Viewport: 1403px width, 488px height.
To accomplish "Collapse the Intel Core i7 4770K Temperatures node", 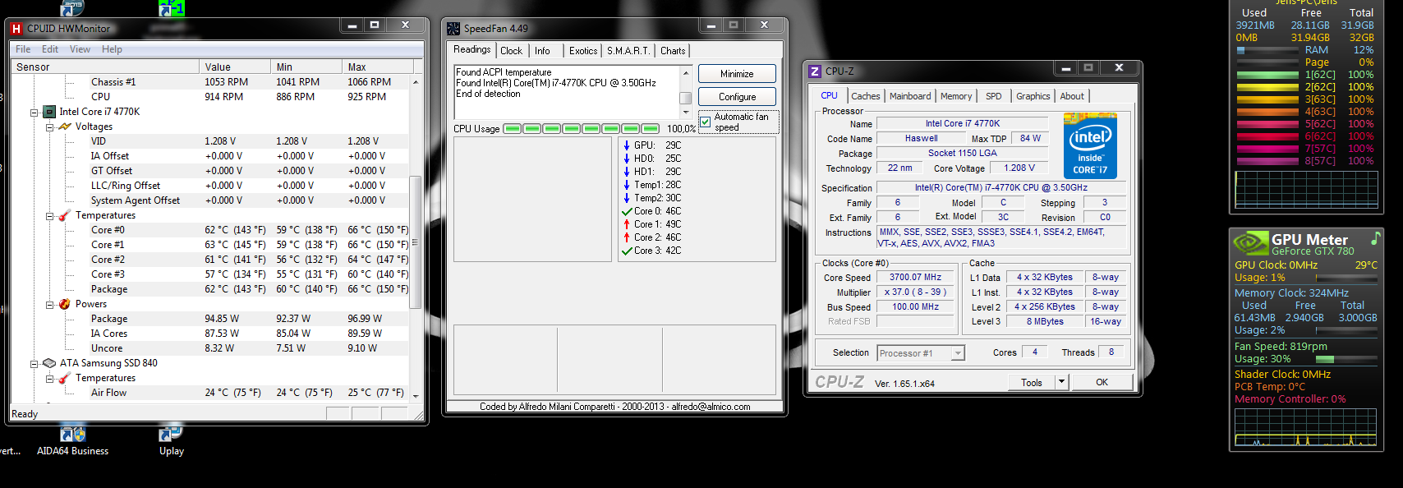I will click(x=50, y=215).
